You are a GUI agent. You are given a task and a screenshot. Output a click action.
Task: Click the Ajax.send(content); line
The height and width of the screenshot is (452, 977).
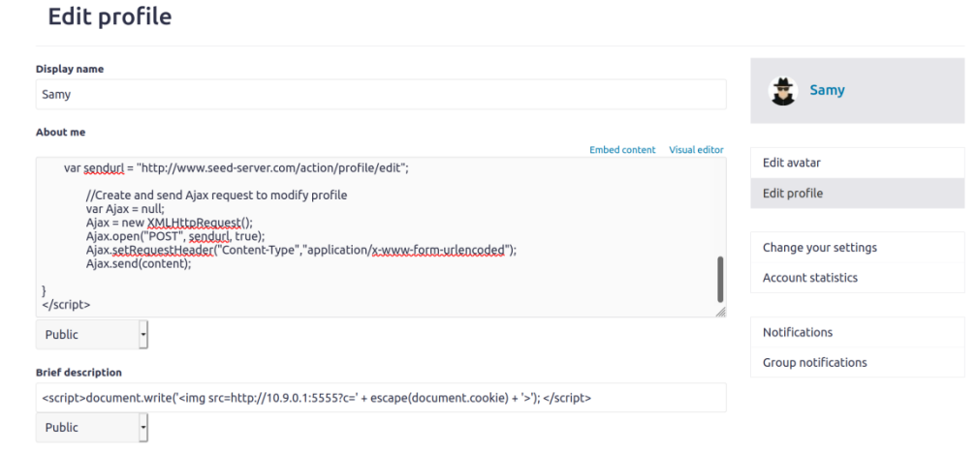click(139, 263)
